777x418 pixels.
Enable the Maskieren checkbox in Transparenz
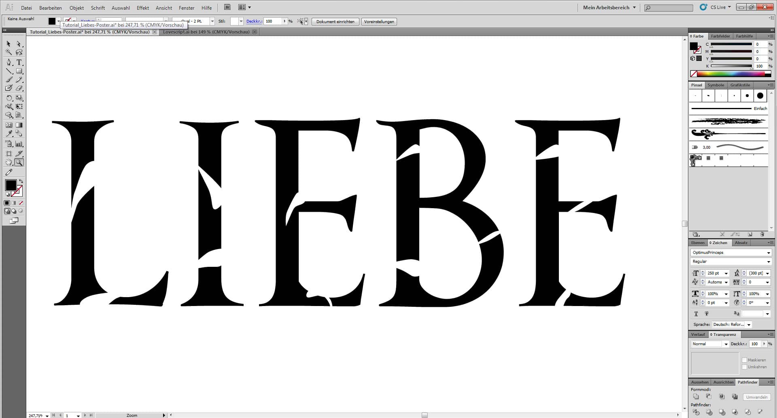(x=745, y=360)
